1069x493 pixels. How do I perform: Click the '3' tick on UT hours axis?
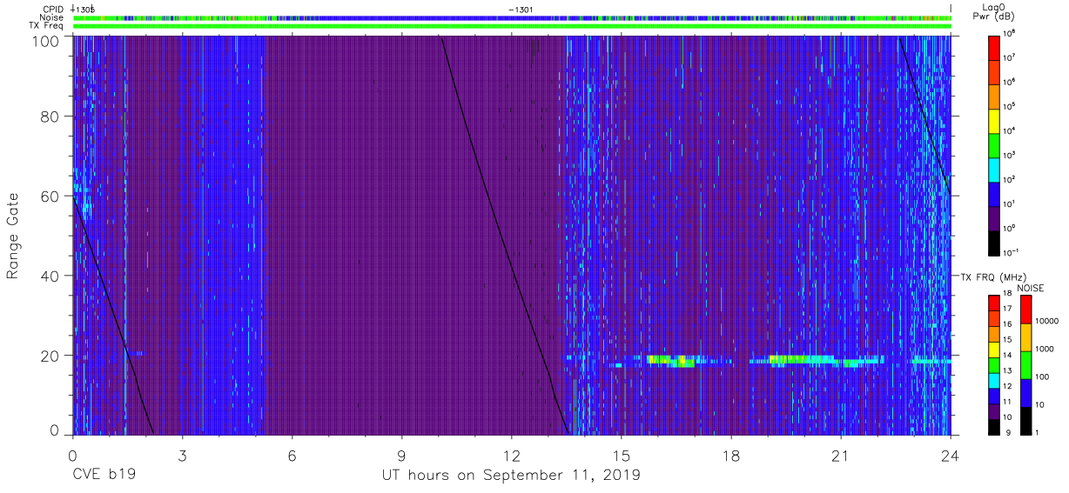(x=182, y=455)
